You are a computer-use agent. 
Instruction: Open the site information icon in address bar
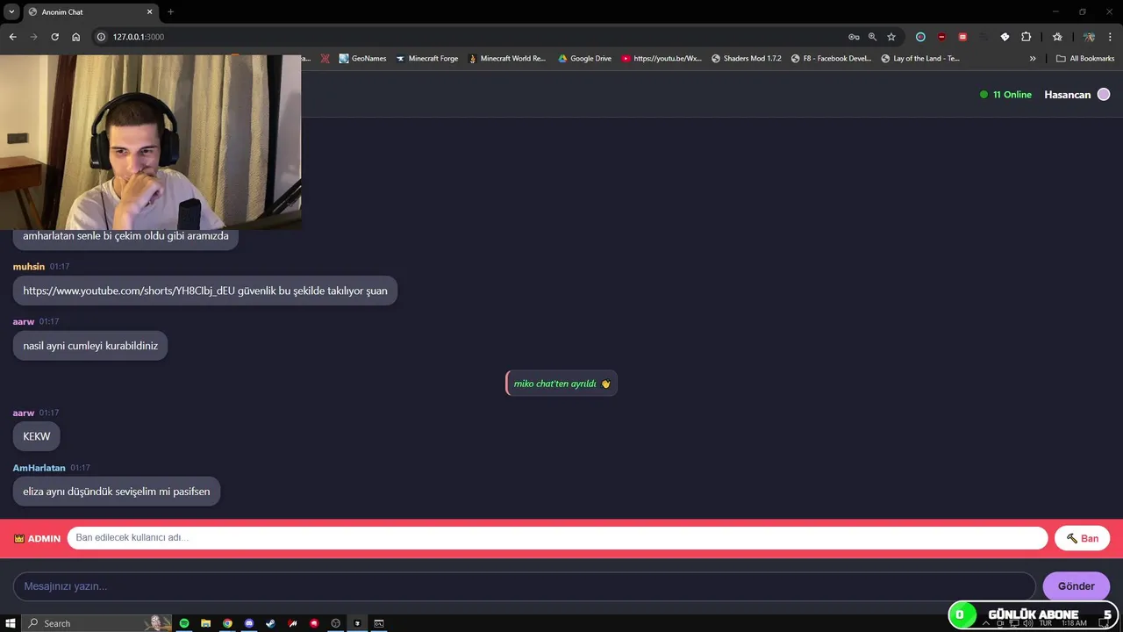(x=101, y=37)
